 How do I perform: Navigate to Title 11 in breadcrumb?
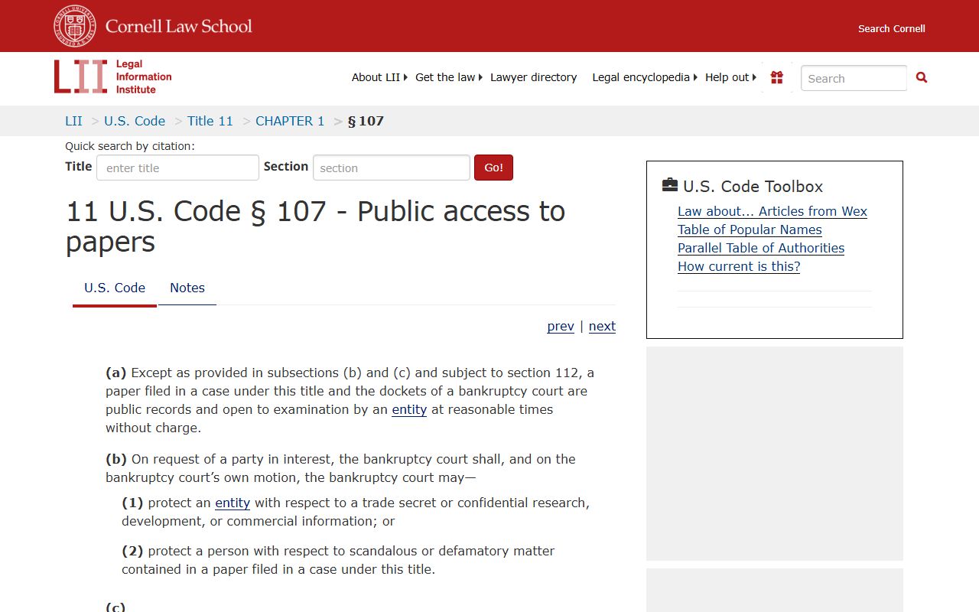[x=210, y=121]
